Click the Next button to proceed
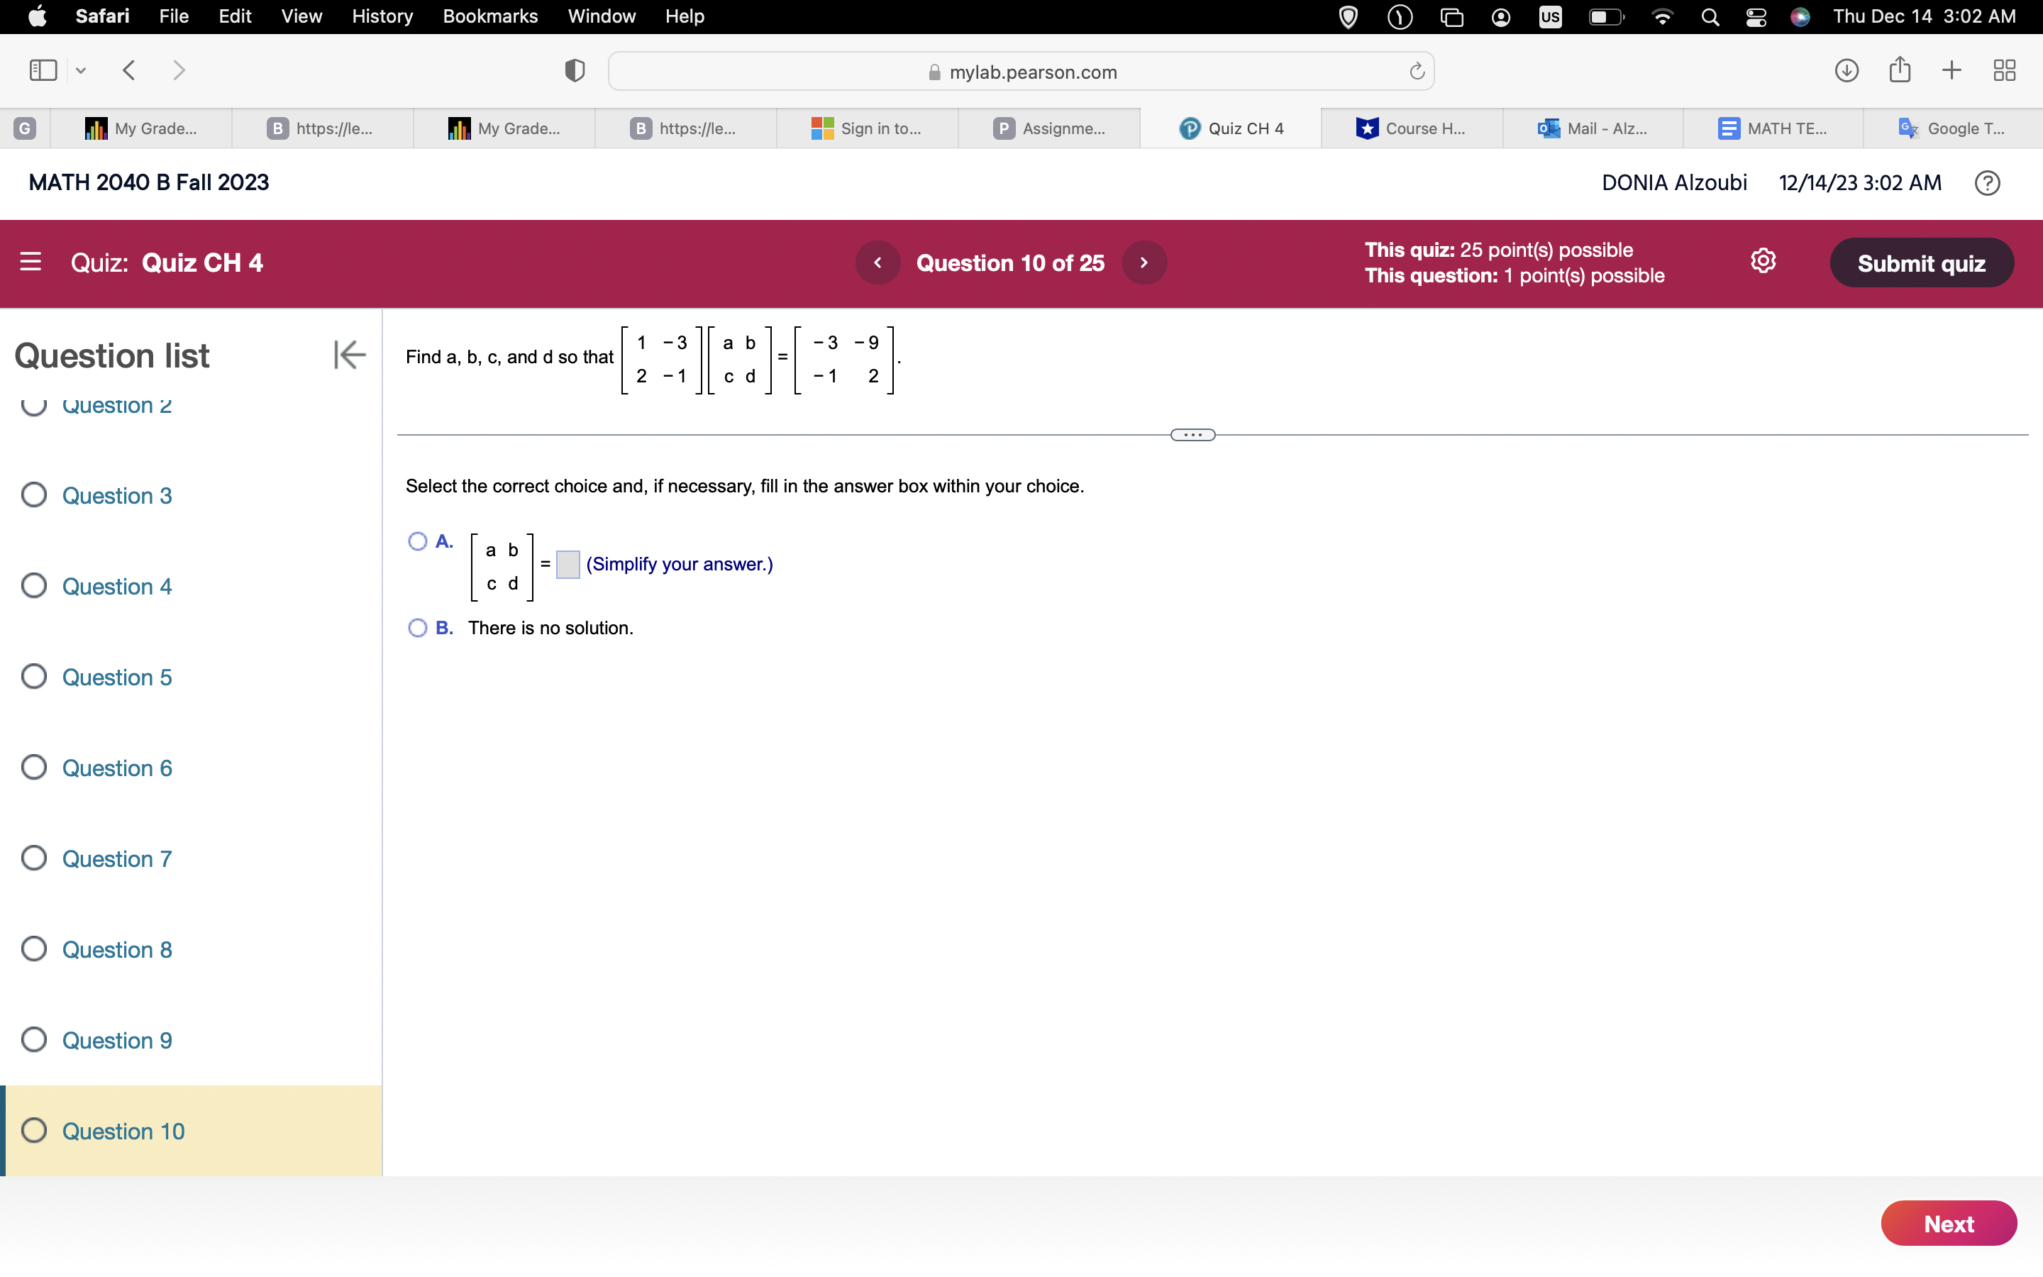This screenshot has height=1277, width=2043. pyautogui.click(x=1950, y=1222)
